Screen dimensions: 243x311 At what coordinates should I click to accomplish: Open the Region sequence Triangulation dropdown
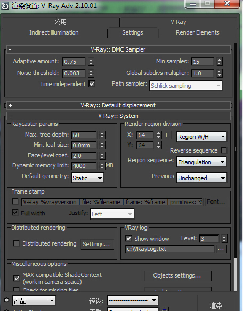201,162
